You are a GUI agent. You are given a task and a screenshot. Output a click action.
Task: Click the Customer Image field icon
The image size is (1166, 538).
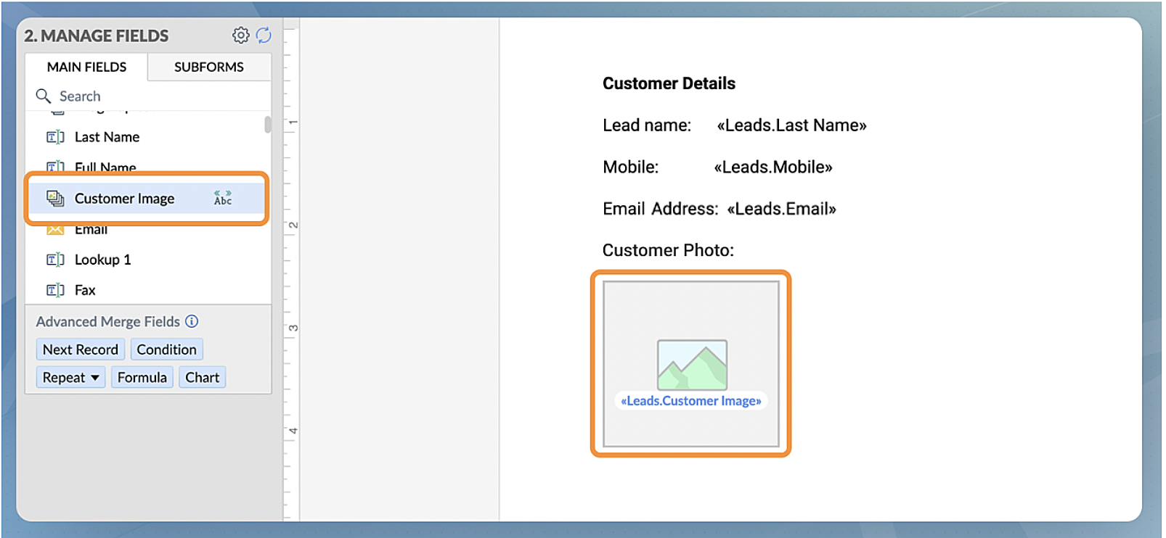pos(55,198)
